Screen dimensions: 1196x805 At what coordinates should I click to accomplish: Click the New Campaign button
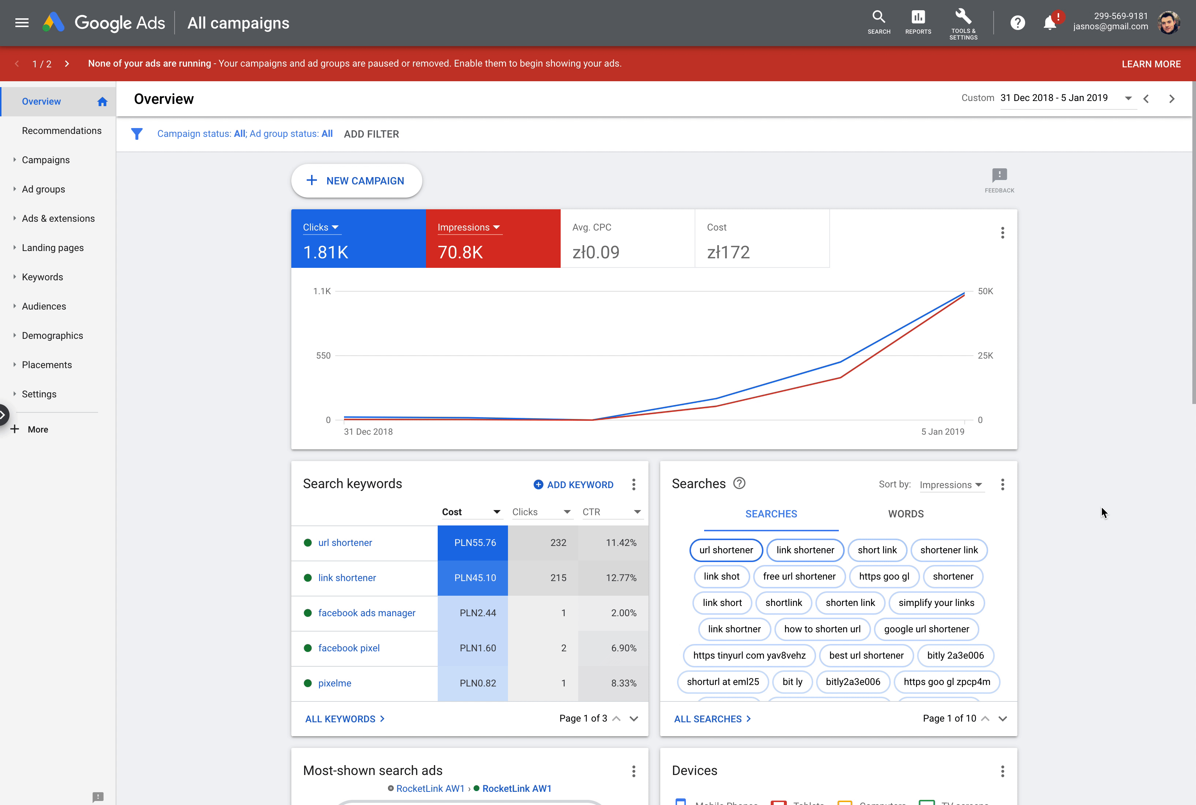356,181
